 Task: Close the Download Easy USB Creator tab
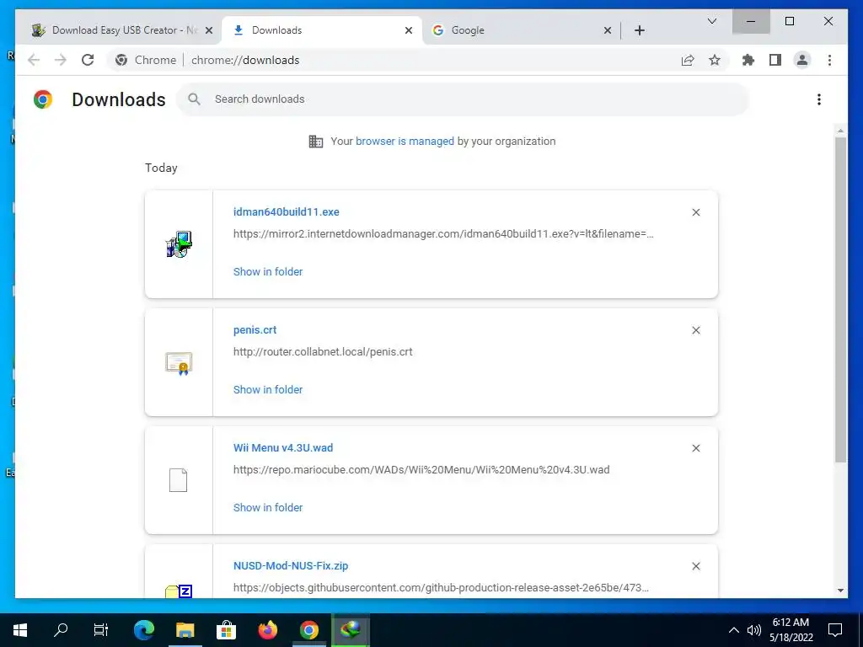pyautogui.click(x=209, y=30)
